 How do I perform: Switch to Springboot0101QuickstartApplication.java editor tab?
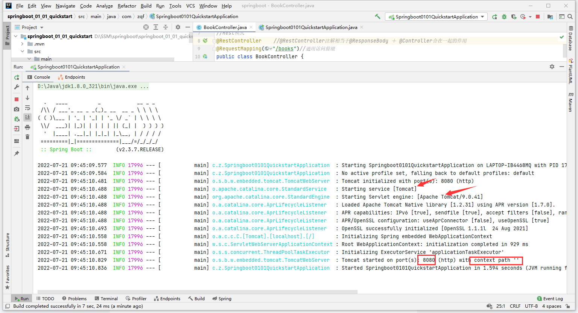(311, 27)
